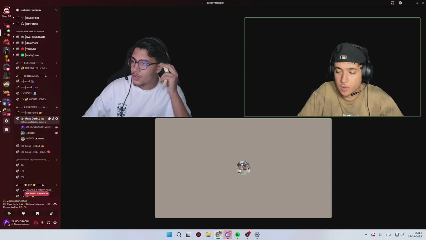Open Discord home with 847 badge

6,10
